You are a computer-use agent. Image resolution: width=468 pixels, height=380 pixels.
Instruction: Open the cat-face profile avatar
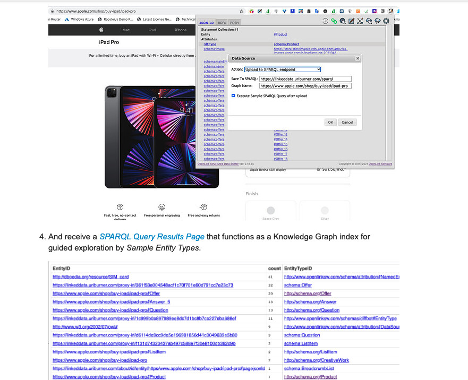(390, 11)
